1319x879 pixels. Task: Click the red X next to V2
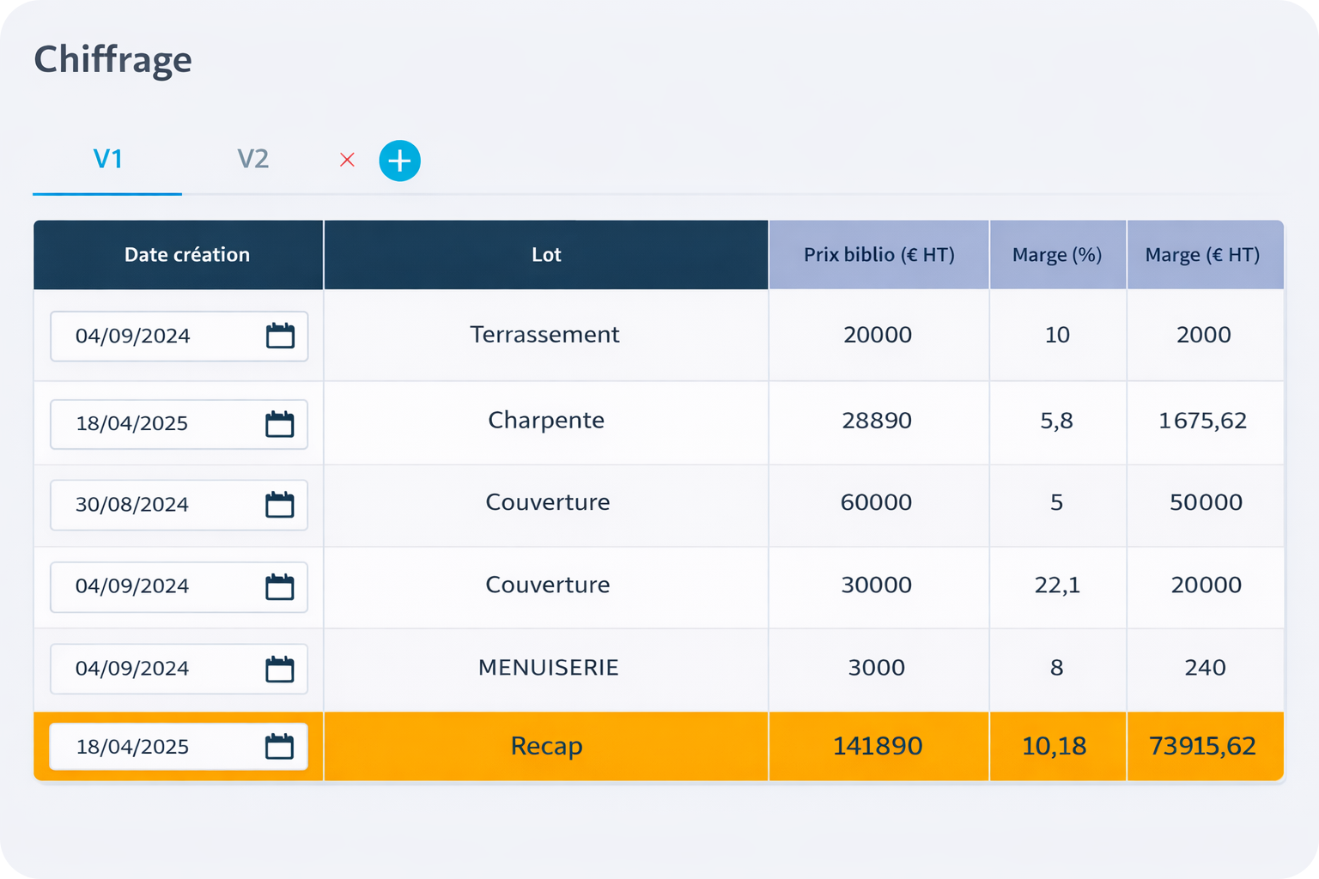pos(347,161)
